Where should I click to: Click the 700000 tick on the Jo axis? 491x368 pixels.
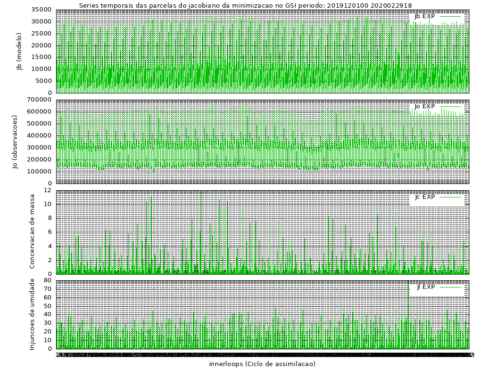pos(39,100)
